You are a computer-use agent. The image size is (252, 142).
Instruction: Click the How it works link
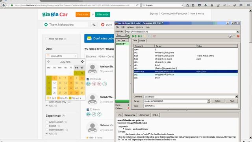point(197,13)
